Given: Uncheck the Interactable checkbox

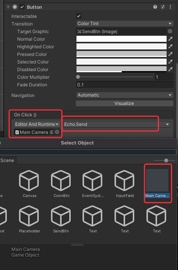Looking at the screenshot, I should [79, 16].
